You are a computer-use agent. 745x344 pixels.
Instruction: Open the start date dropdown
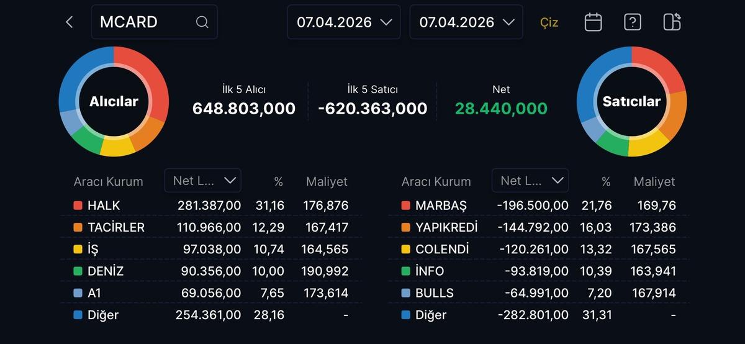coord(343,22)
